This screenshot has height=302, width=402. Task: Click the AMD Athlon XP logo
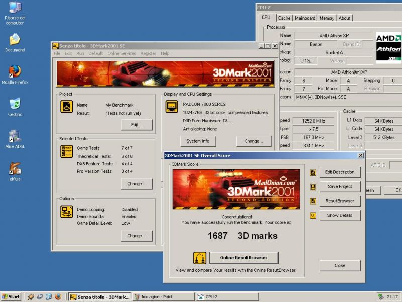tap(388, 48)
